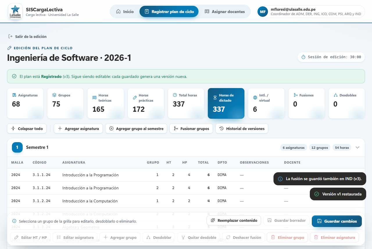
Task: Click the ASIGNATURA column header
Action: click(74, 162)
